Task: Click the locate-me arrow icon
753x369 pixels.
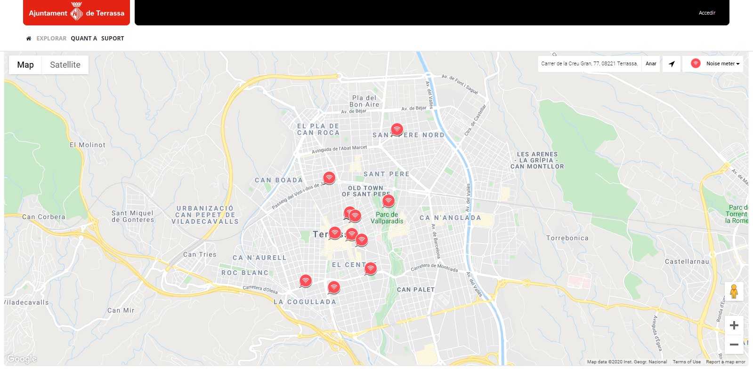Action: [672, 64]
